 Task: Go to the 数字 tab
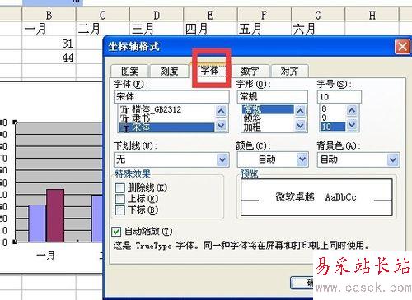250,72
